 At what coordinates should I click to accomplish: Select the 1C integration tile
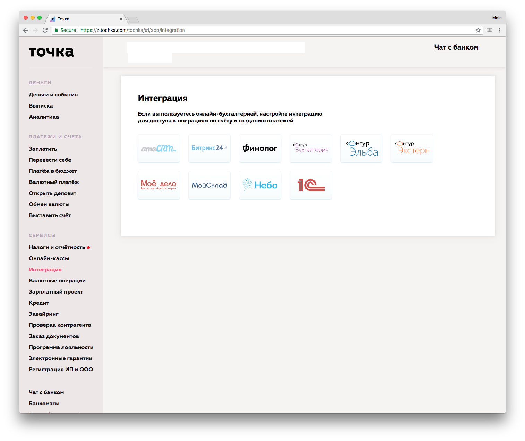click(x=311, y=185)
